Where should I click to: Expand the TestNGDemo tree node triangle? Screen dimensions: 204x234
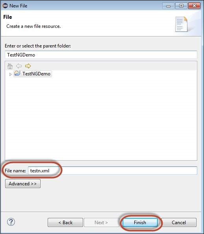(10, 74)
